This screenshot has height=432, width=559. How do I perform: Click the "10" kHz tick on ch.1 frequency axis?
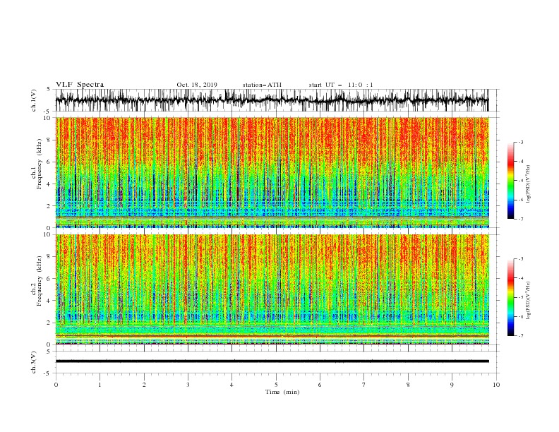click(x=48, y=118)
